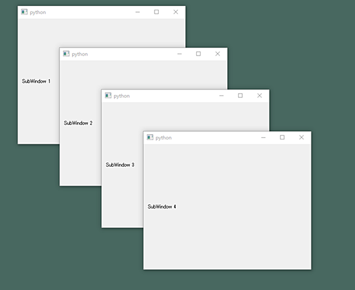This screenshot has width=355, height=290.
Task: Click the SubWindow 4 label text
Action: (x=162, y=207)
